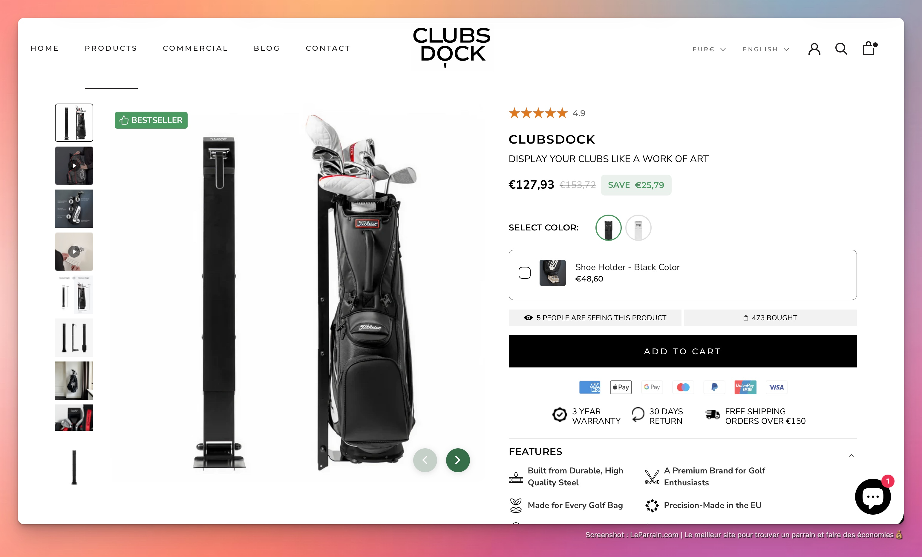922x557 pixels.
Task: Click the search magnifier icon
Action: tap(841, 49)
